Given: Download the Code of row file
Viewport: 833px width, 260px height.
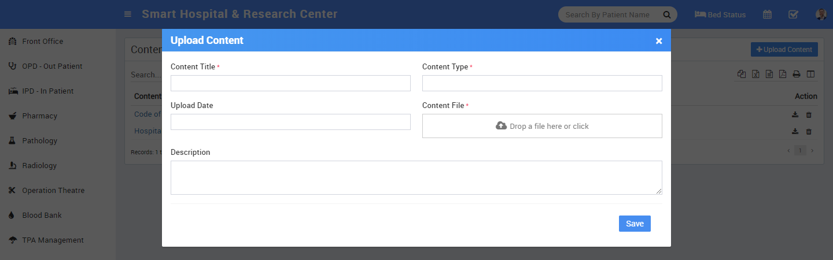Looking at the screenshot, I should pyautogui.click(x=795, y=114).
